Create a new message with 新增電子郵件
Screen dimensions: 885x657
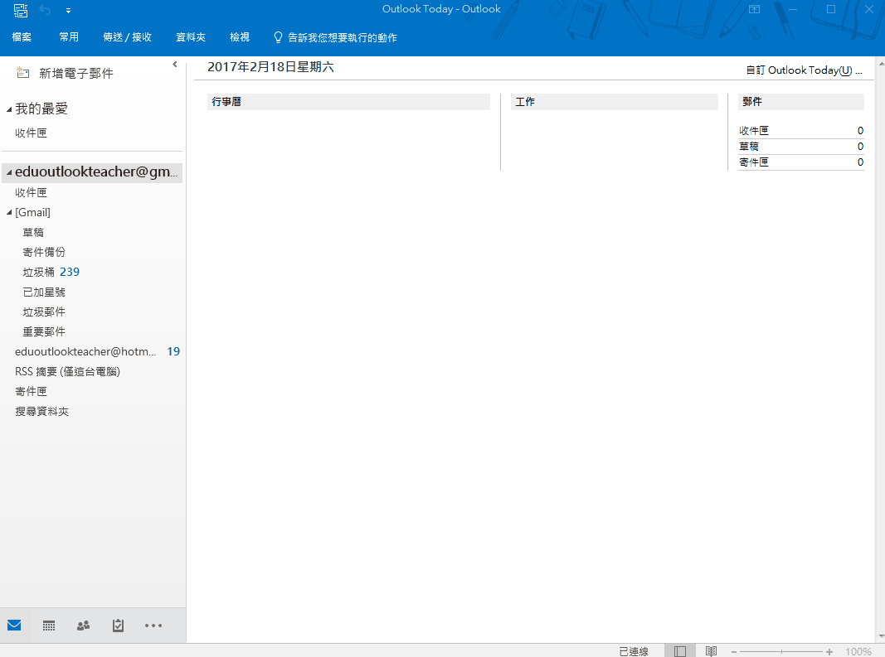click(76, 73)
